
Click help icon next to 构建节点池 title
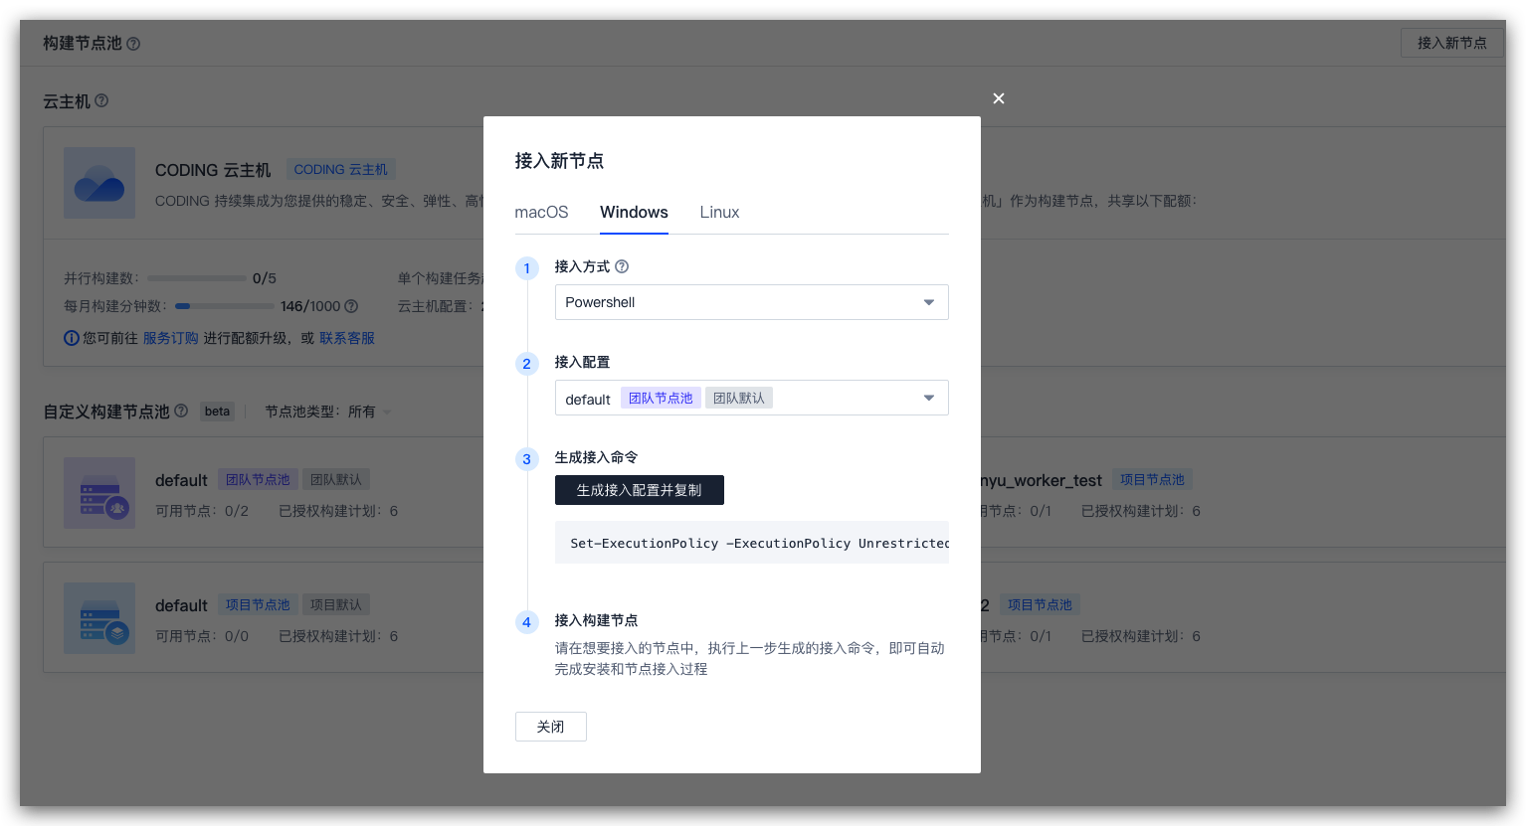(x=133, y=44)
